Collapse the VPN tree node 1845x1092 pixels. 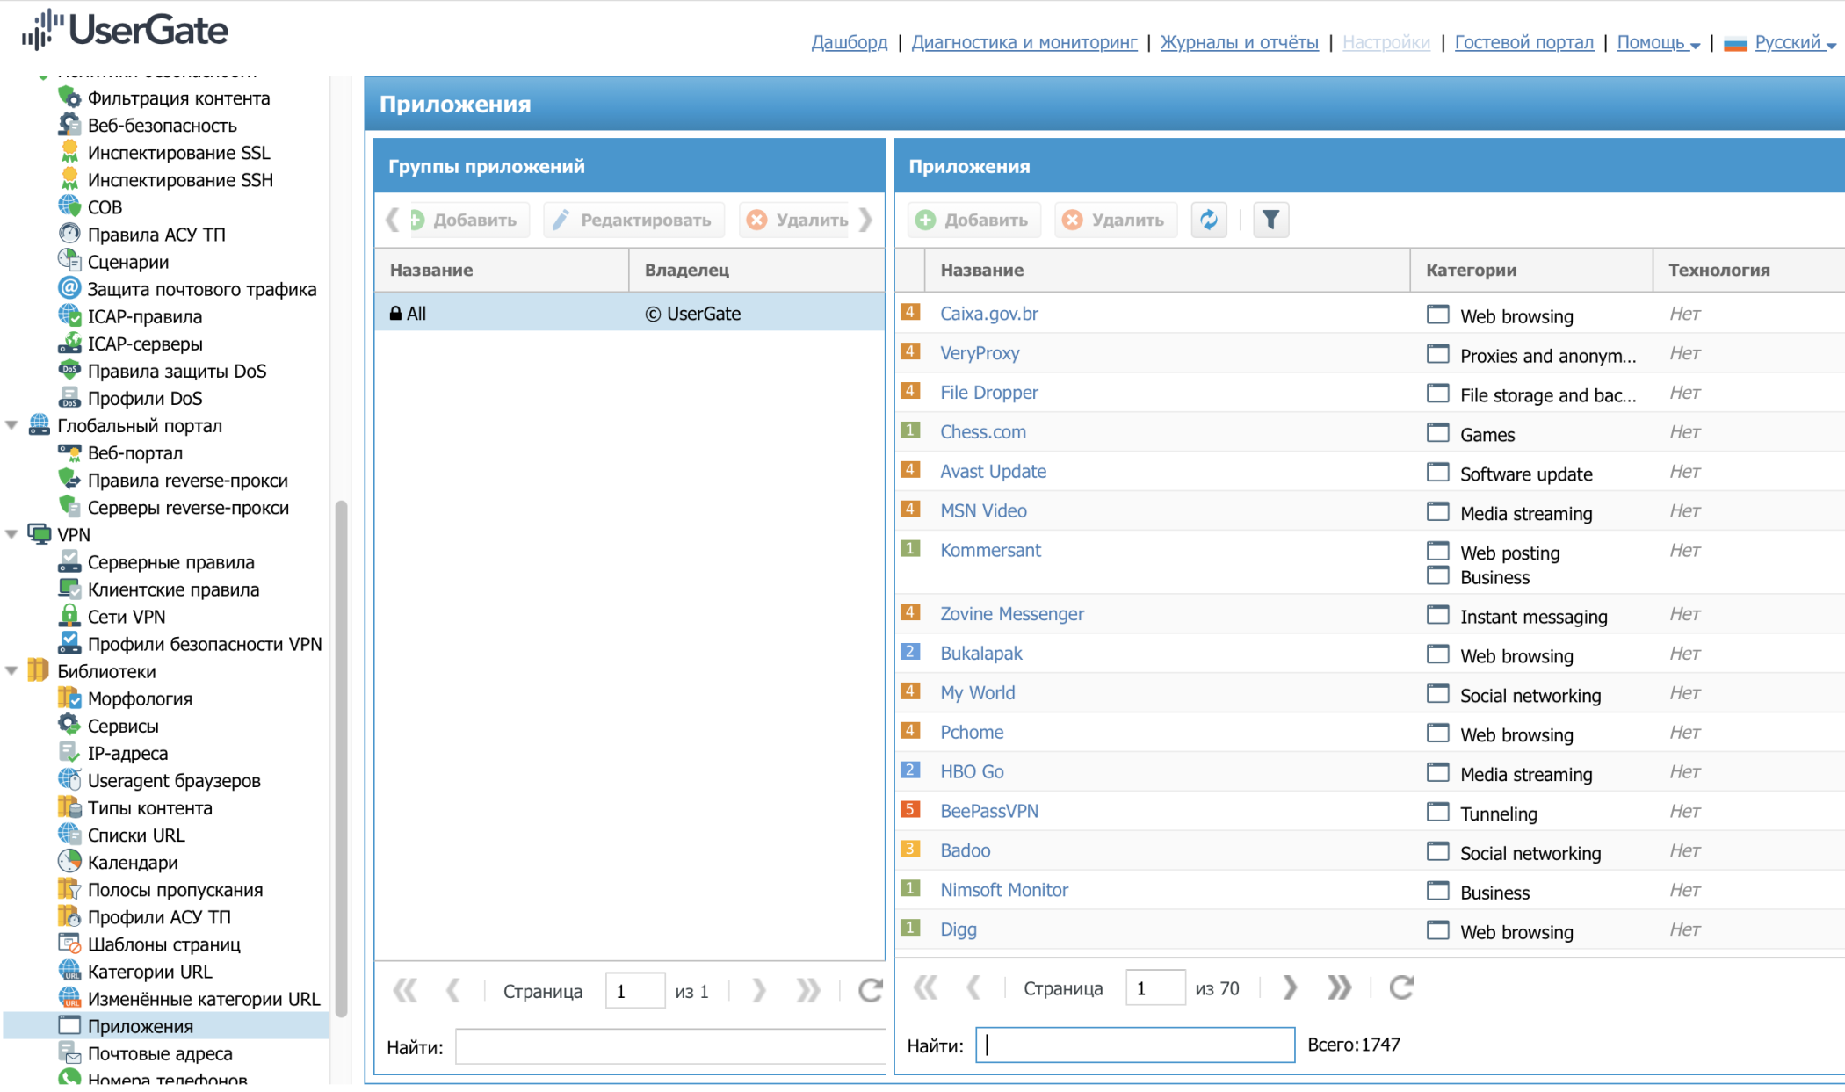point(11,534)
